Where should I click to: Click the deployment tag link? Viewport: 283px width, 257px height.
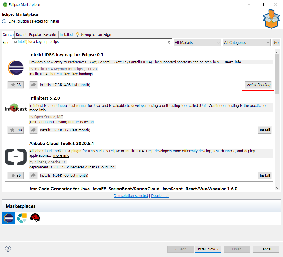click(x=39, y=167)
